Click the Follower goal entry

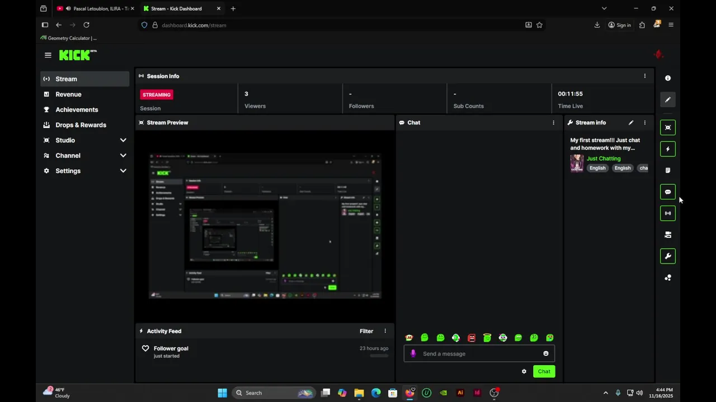tap(265, 352)
